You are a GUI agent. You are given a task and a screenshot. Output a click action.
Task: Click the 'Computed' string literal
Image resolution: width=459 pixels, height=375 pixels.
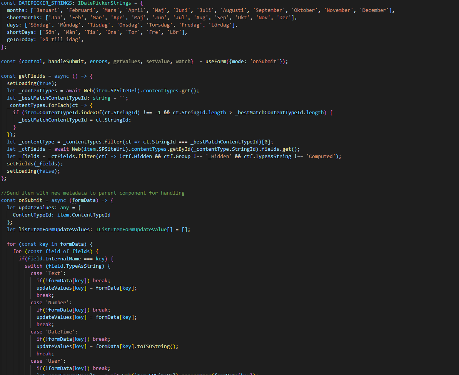coord(322,157)
